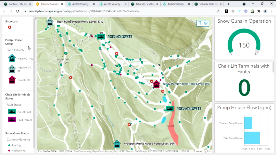This screenshot has width=276, height=155.
Task: Click the Titan Pump House map icon
Action: coord(50,22)
